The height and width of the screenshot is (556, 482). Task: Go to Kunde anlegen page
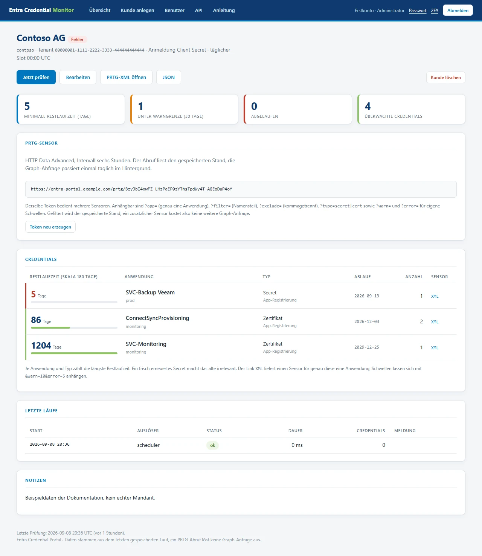[137, 11]
